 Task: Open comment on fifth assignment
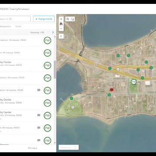tap(39, 90)
